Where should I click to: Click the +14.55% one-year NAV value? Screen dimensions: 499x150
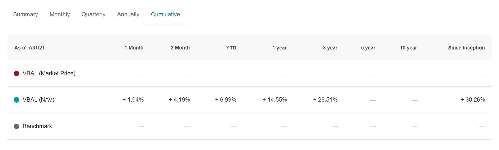275,100
